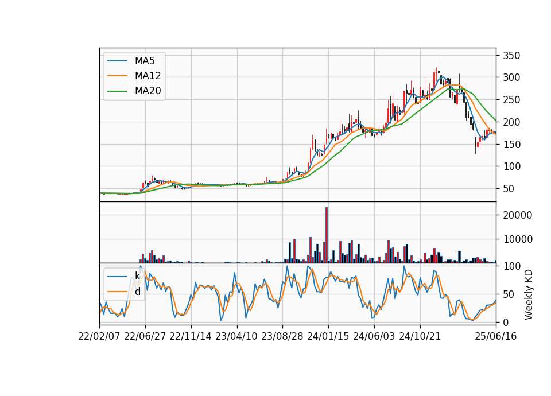This screenshot has width=551, height=396.
Task: Click the 25/06/16 date tick label
Action: pos(496,337)
